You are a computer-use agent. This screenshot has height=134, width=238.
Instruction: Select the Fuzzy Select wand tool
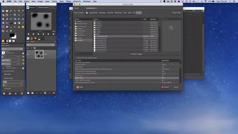[x=15, y=11]
